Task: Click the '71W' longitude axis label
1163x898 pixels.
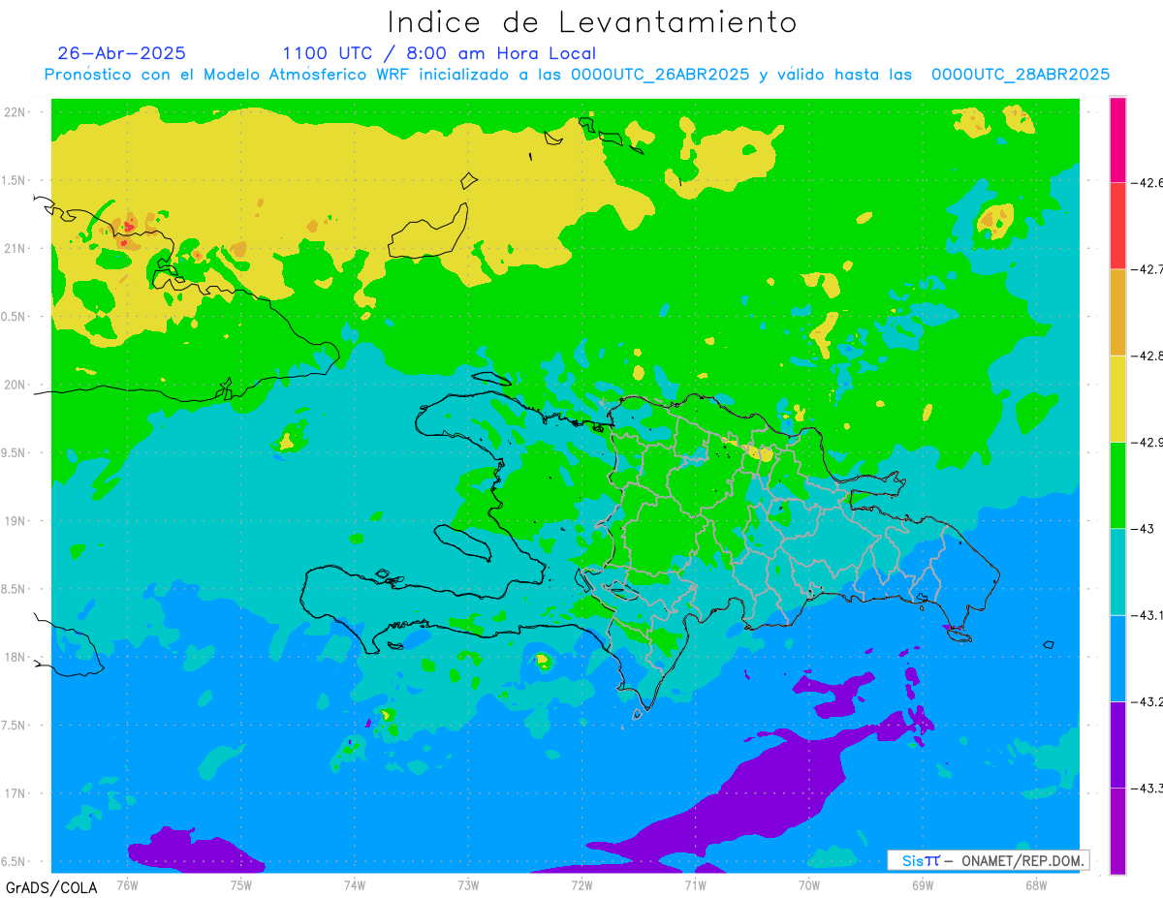Action: (x=695, y=883)
